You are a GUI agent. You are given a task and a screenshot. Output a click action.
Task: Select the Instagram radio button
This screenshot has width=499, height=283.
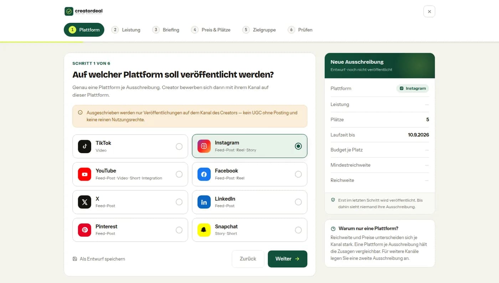tap(298, 146)
